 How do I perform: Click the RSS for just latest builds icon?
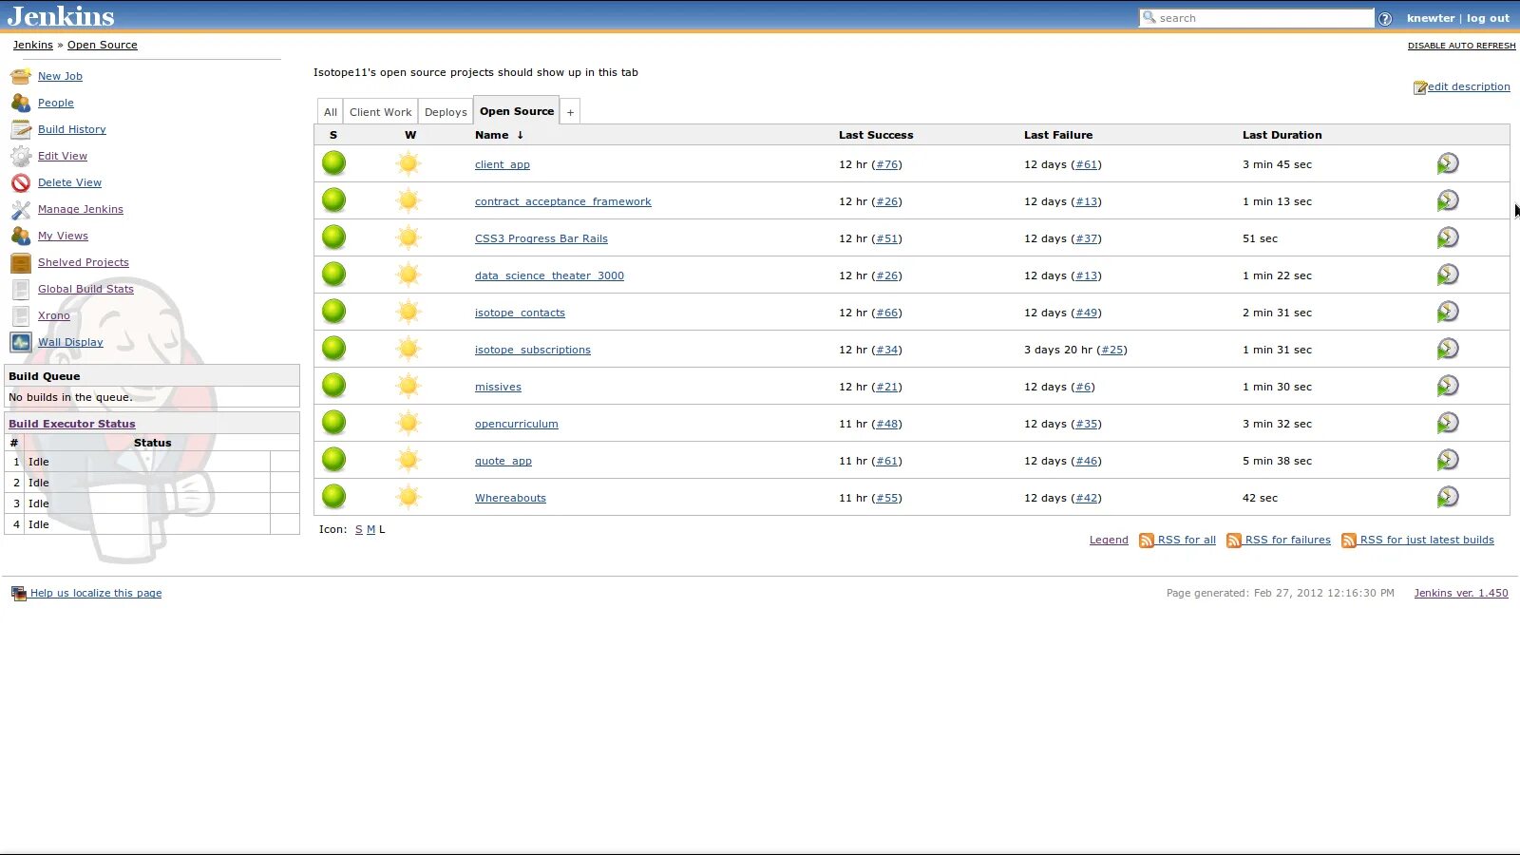tap(1349, 541)
